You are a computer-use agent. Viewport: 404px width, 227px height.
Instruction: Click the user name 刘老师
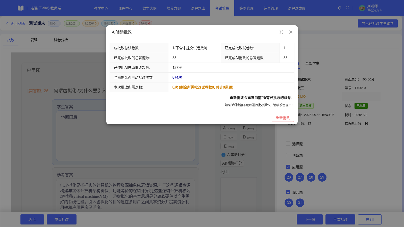pyautogui.click(x=372, y=6)
